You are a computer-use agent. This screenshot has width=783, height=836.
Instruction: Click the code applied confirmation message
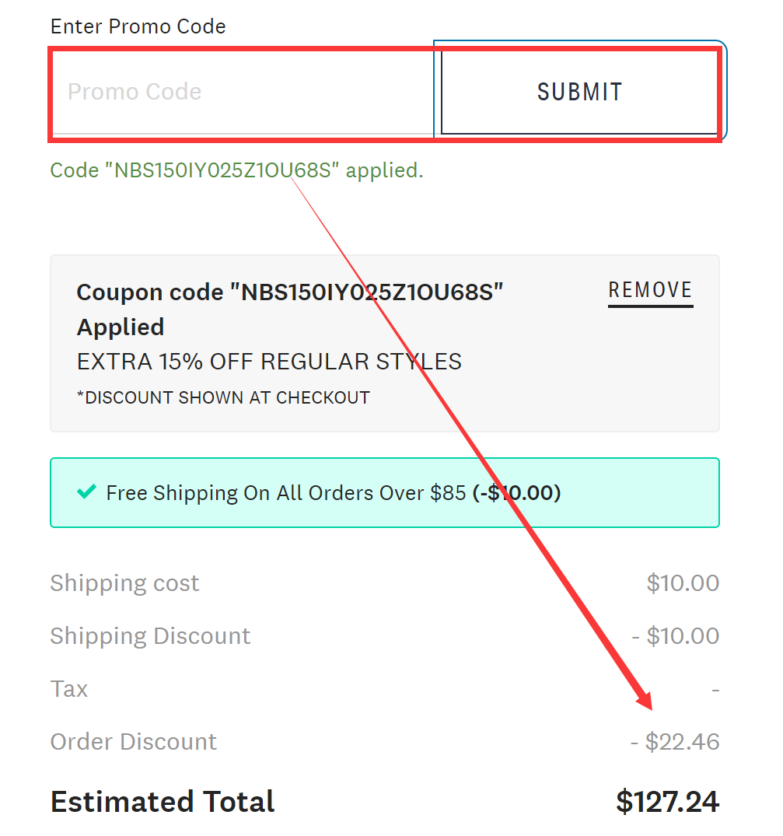pos(236,170)
